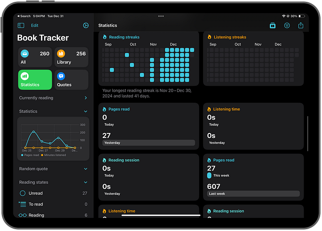Click the Reading glasses icon
322x231 pixels.
(x=23, y=215)
